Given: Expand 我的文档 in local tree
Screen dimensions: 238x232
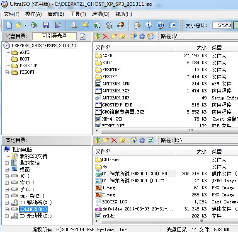Looking at the screenshot, I should point(7,163).
